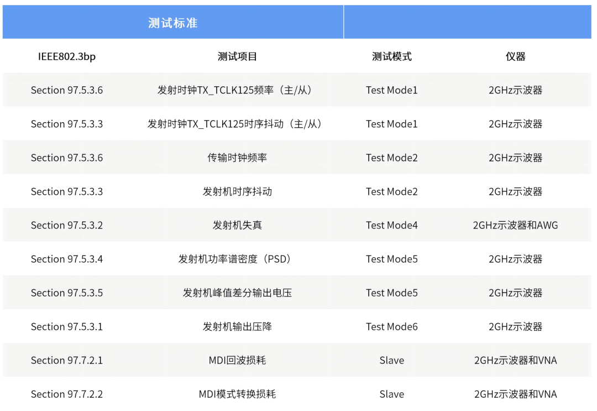Select the 发射机失真 cell
Screen dimensions: 597x411
tap(237, 225)
